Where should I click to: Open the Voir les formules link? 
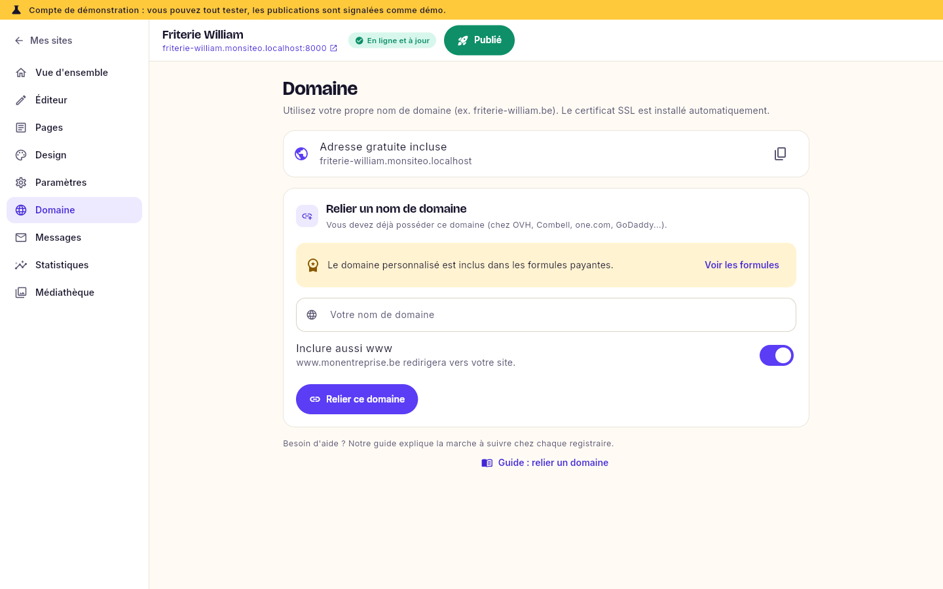[x=742, y=265]
